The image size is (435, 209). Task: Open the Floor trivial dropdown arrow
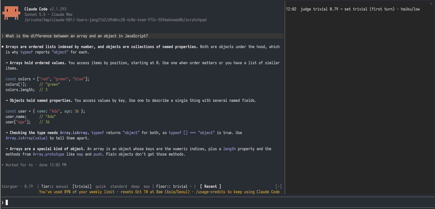[x=191, y=187]
